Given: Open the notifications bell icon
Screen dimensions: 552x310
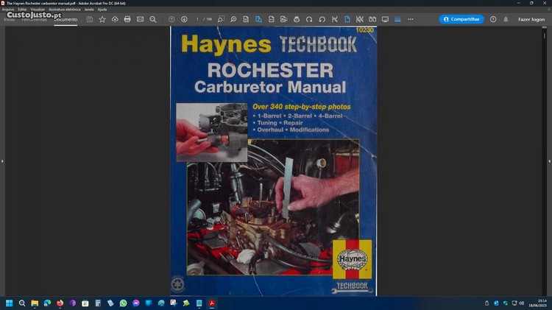Looking at the screenshot, I should (x=506, y=19).
